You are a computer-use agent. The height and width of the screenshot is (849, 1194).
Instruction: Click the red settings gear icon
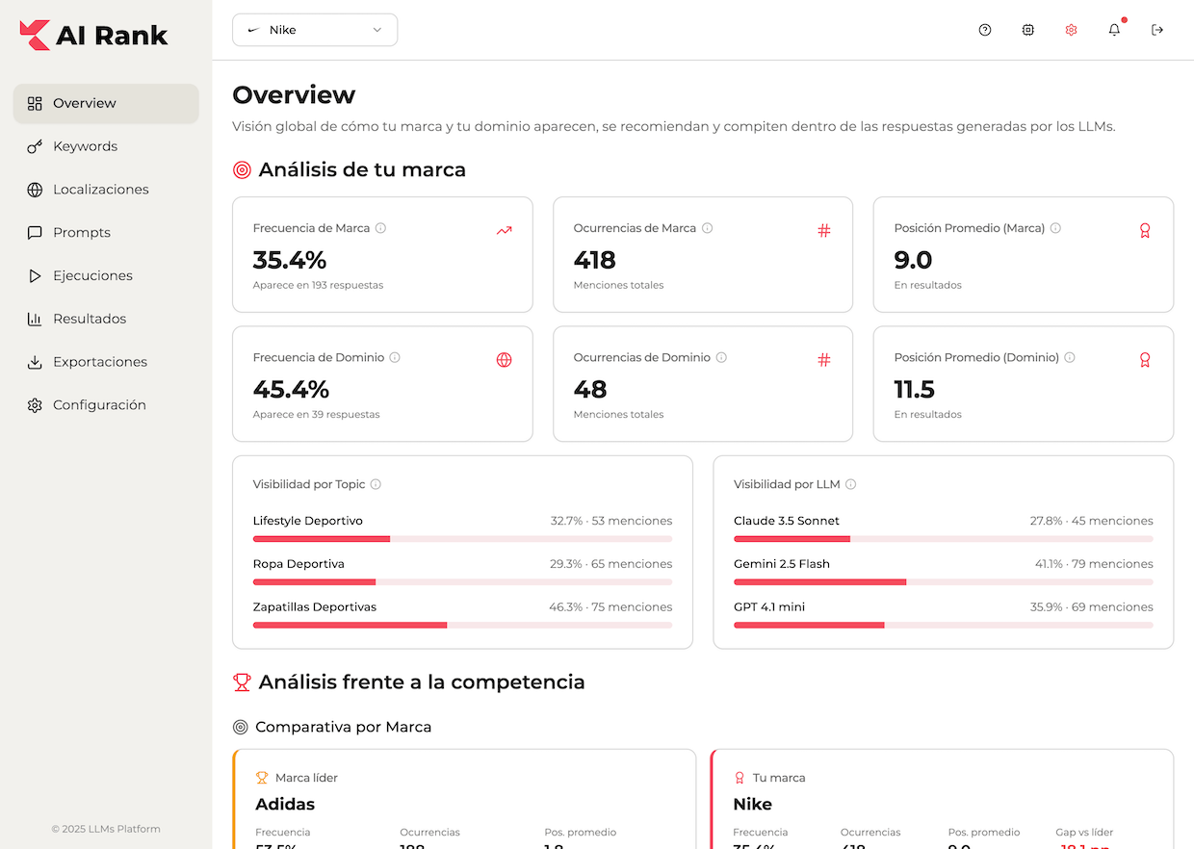(x=1071, y=30)
